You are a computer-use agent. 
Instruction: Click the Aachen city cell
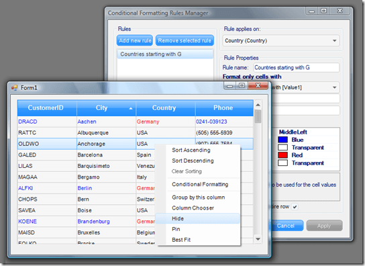[107, 122]
